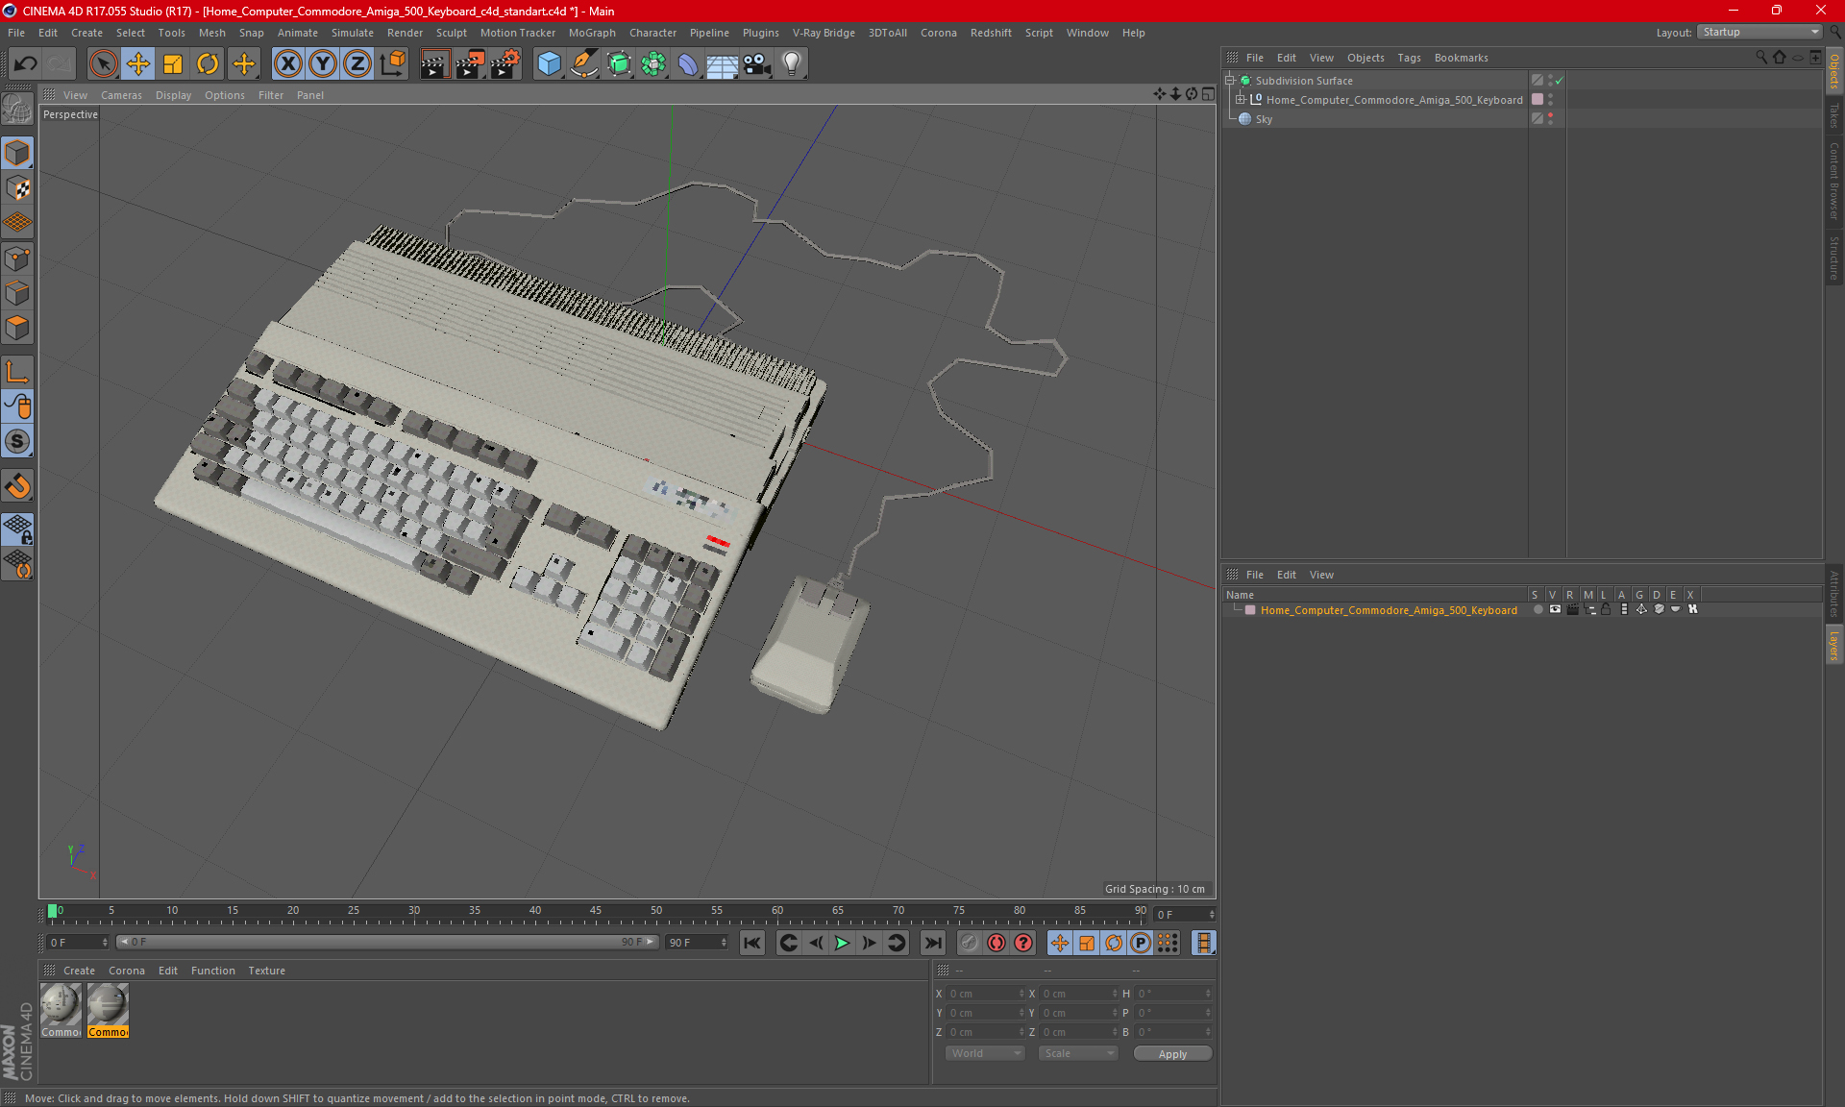The height and width of the screenshot is (1107, 1845).
Task: Toggle Subdivision Surface enable checkmark
Action: [1559, 81]
